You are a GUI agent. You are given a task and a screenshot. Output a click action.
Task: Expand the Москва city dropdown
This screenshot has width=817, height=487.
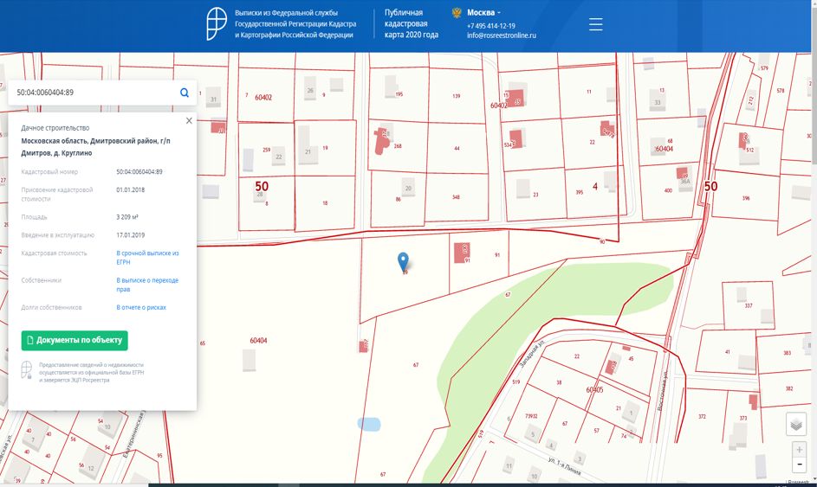483,13
